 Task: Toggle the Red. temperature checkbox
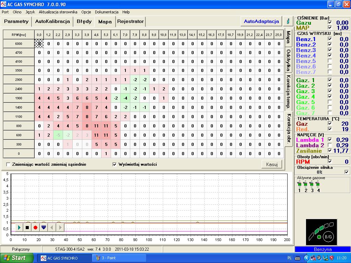pyautogui.click(x=330, y=129)
